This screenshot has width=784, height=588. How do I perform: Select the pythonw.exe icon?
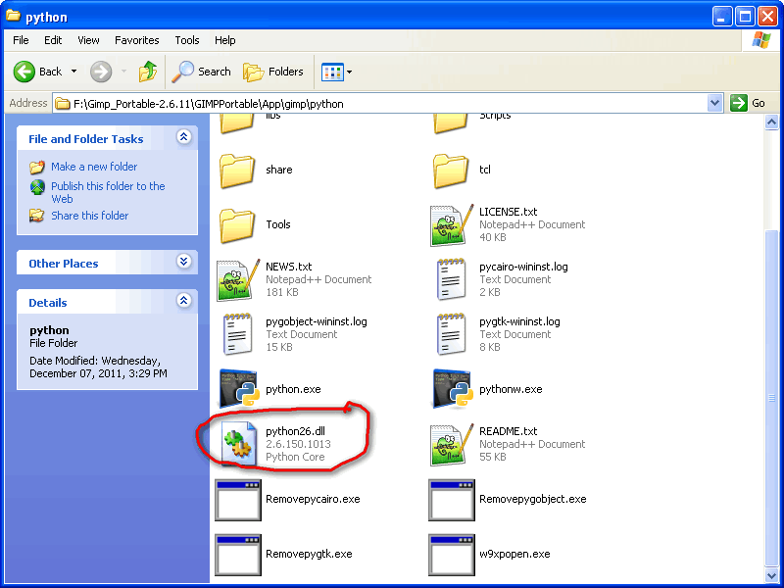(453, 388)
